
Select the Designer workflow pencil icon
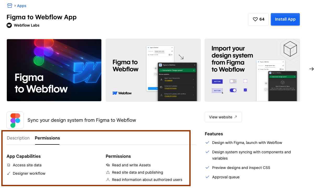[x=9, y=173]
